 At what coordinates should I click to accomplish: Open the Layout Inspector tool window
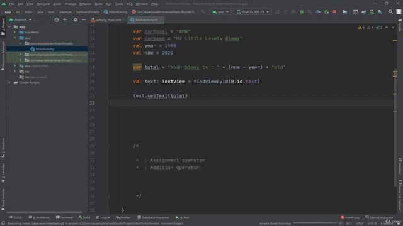tap(379, 217)
